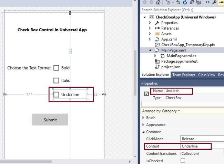Click the View Code icon

coord(208,2)
